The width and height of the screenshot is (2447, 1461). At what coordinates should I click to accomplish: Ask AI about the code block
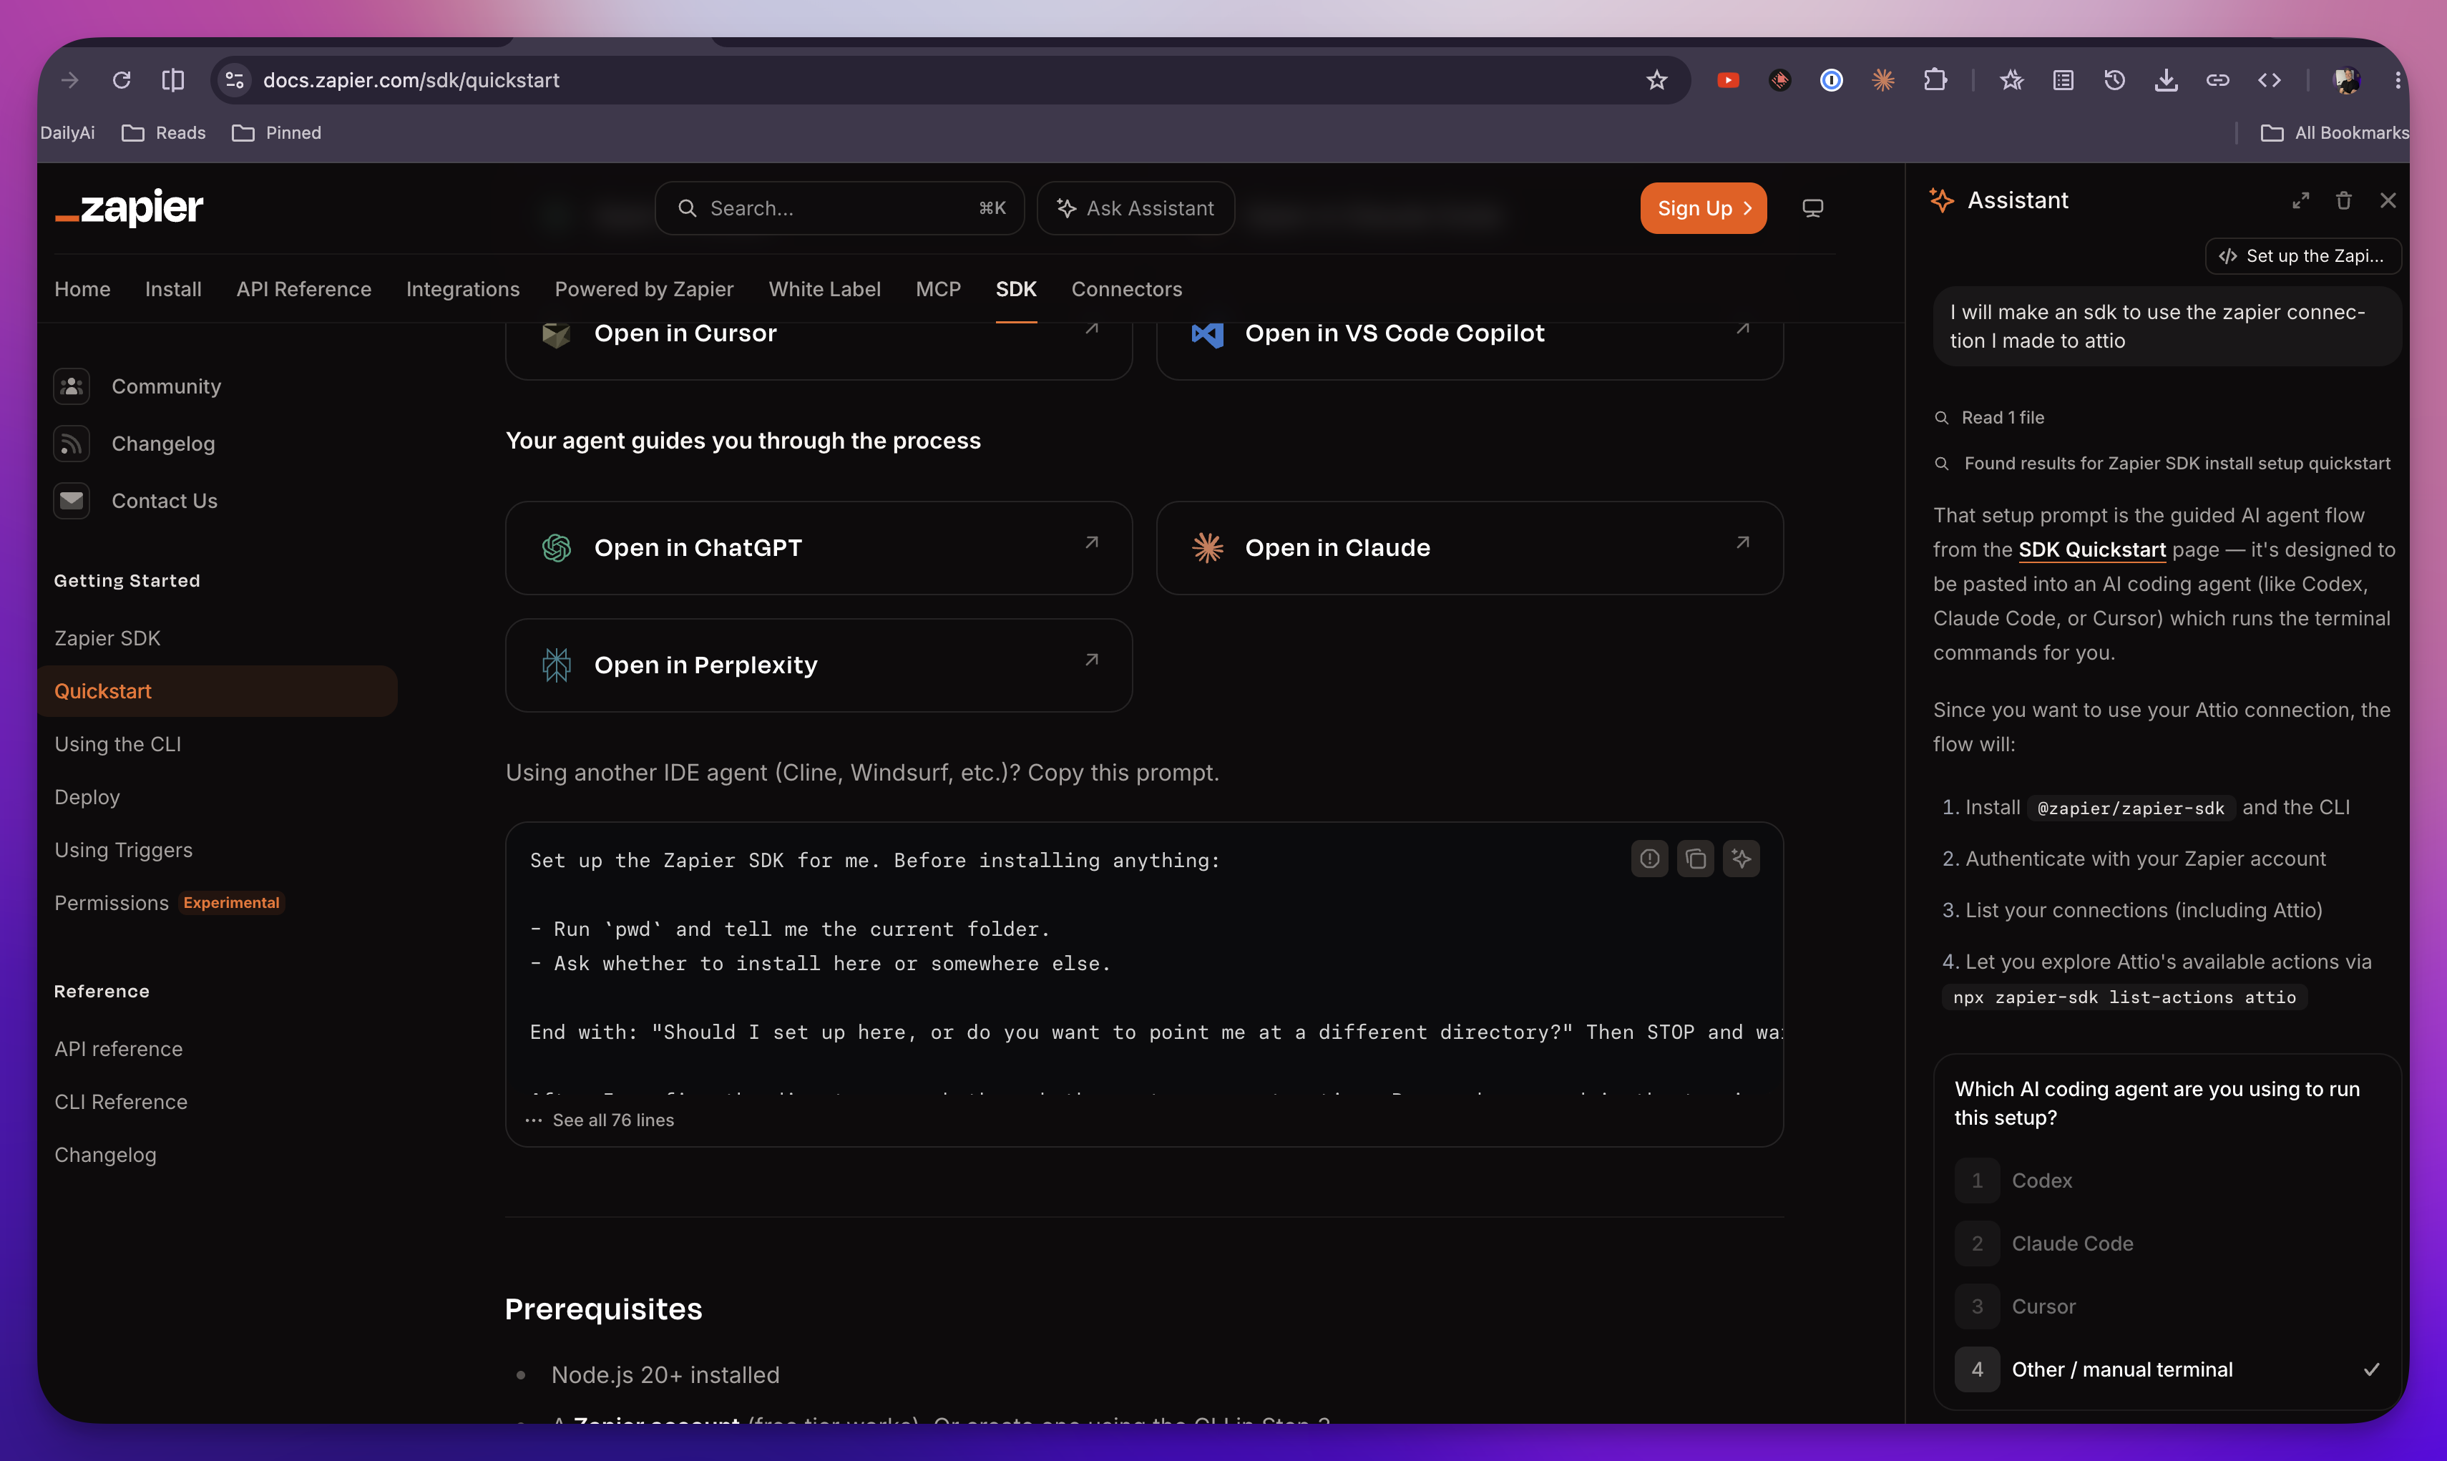click(x=1742, y=859)
